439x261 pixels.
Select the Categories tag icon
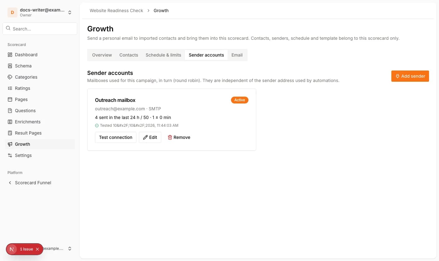click(x=10, y=77)
